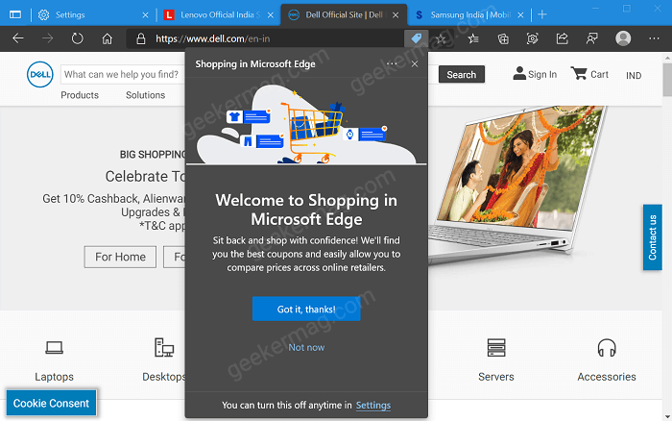Click the IND region selector
Screen dimensions: 672x421
point(634,76)
